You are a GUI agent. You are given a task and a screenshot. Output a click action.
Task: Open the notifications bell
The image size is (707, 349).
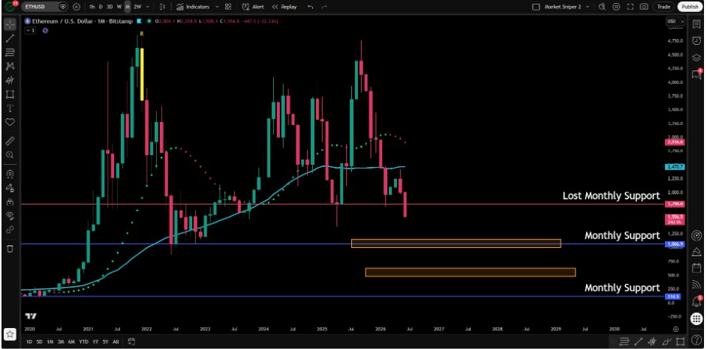pyautogui.click(x=696, y=301)
